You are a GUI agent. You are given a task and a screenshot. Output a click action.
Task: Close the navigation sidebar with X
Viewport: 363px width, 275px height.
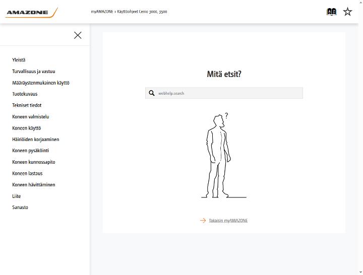coord(78,35)
